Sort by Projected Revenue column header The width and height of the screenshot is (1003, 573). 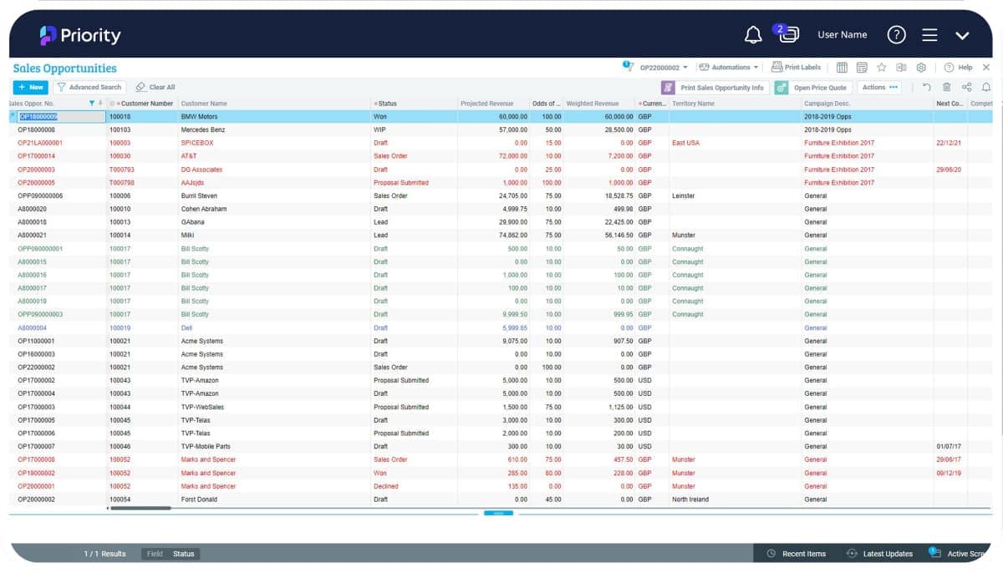pos(486,104)
